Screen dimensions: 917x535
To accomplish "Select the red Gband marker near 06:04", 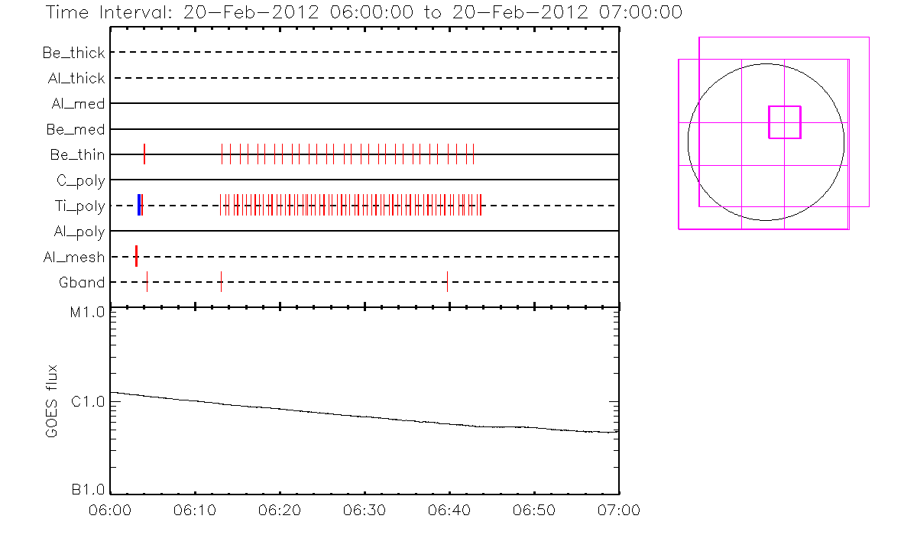I will (x=147, y=282).
